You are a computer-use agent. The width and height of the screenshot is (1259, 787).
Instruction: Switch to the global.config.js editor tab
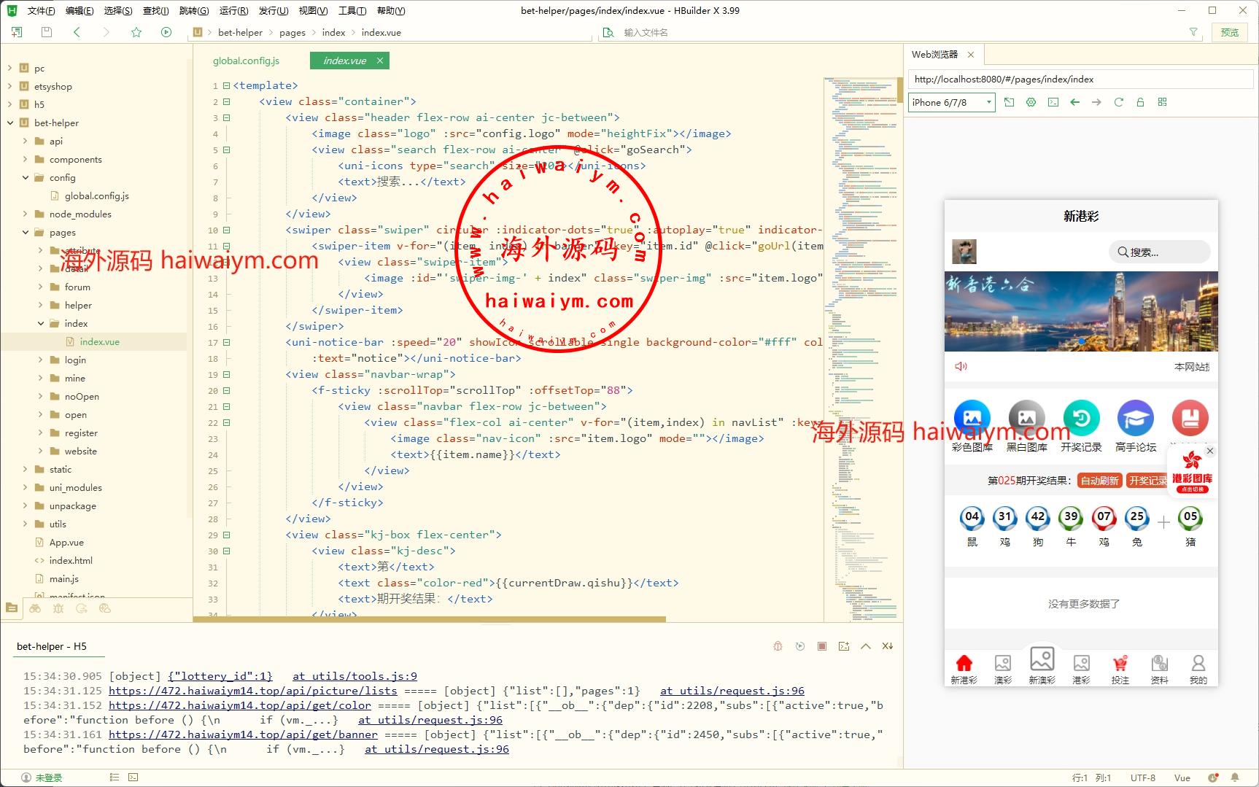(x=246, y=61)
